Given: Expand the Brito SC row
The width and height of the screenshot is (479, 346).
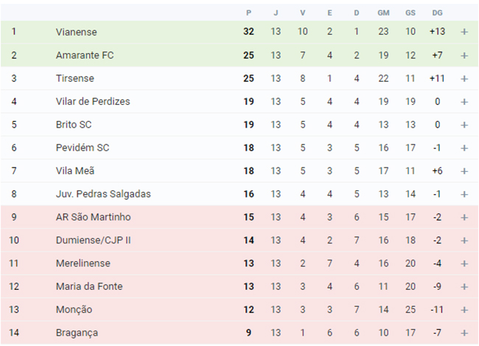Looking at the screenshot, I should (464, 125).
